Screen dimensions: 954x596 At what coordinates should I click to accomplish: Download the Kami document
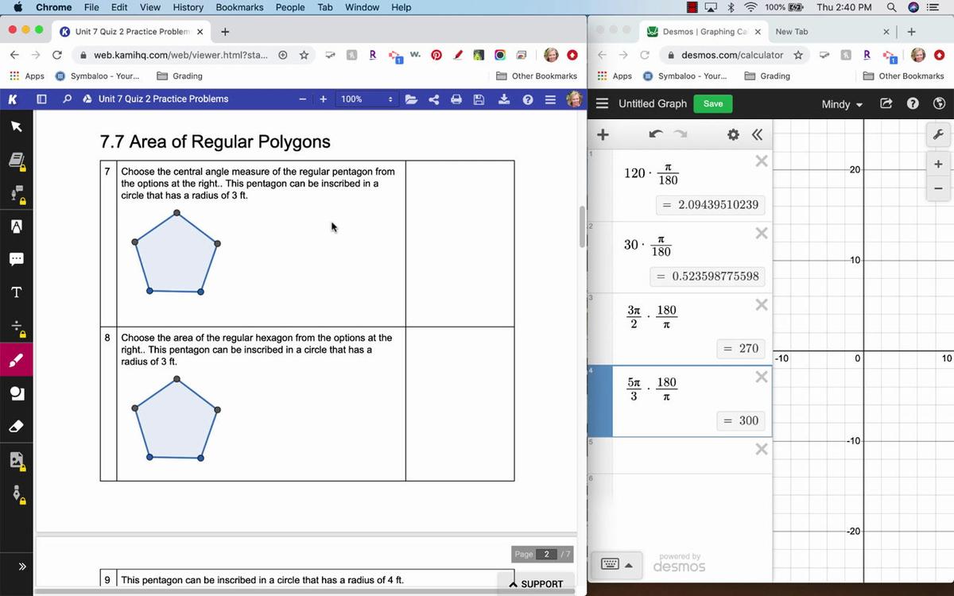[503, 99]
